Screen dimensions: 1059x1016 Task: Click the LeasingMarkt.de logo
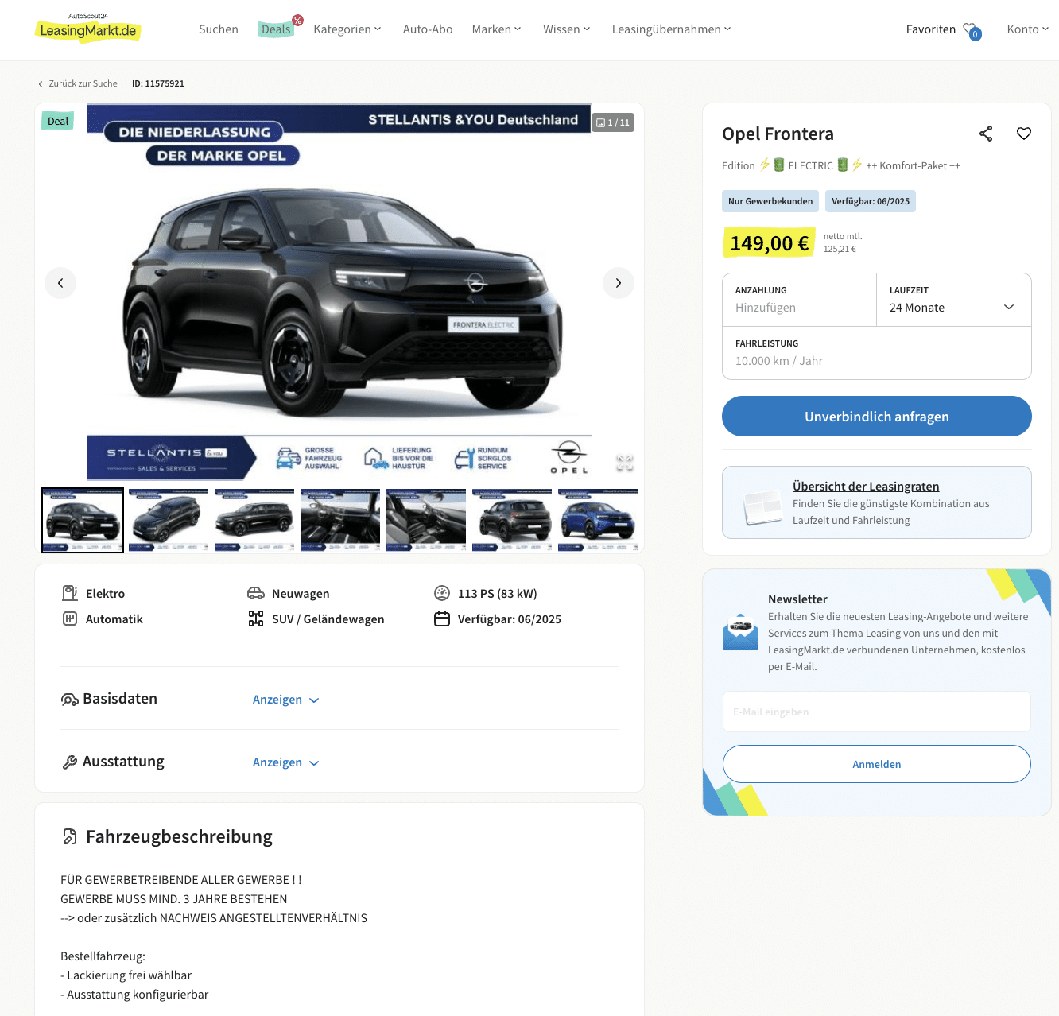(88, 29)
